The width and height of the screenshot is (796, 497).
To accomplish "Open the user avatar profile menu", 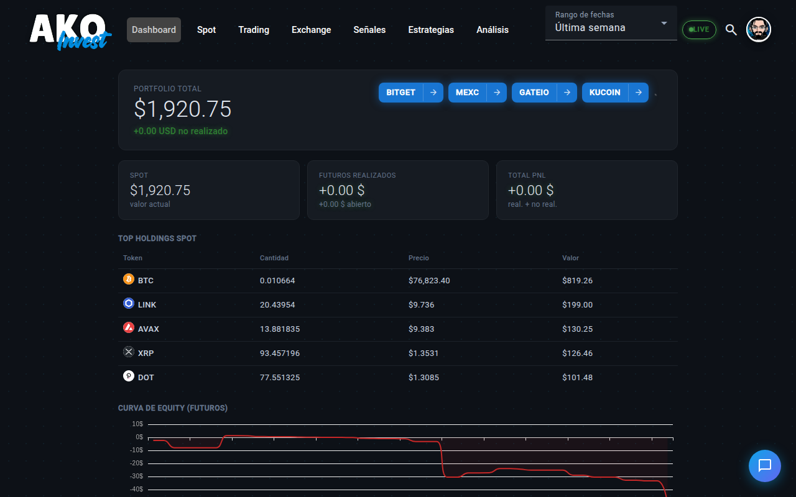I will pyautogui.click(x=759, y=30).
